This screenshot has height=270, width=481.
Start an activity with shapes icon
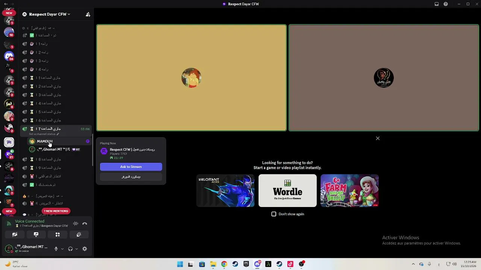[x=57, y=234]
